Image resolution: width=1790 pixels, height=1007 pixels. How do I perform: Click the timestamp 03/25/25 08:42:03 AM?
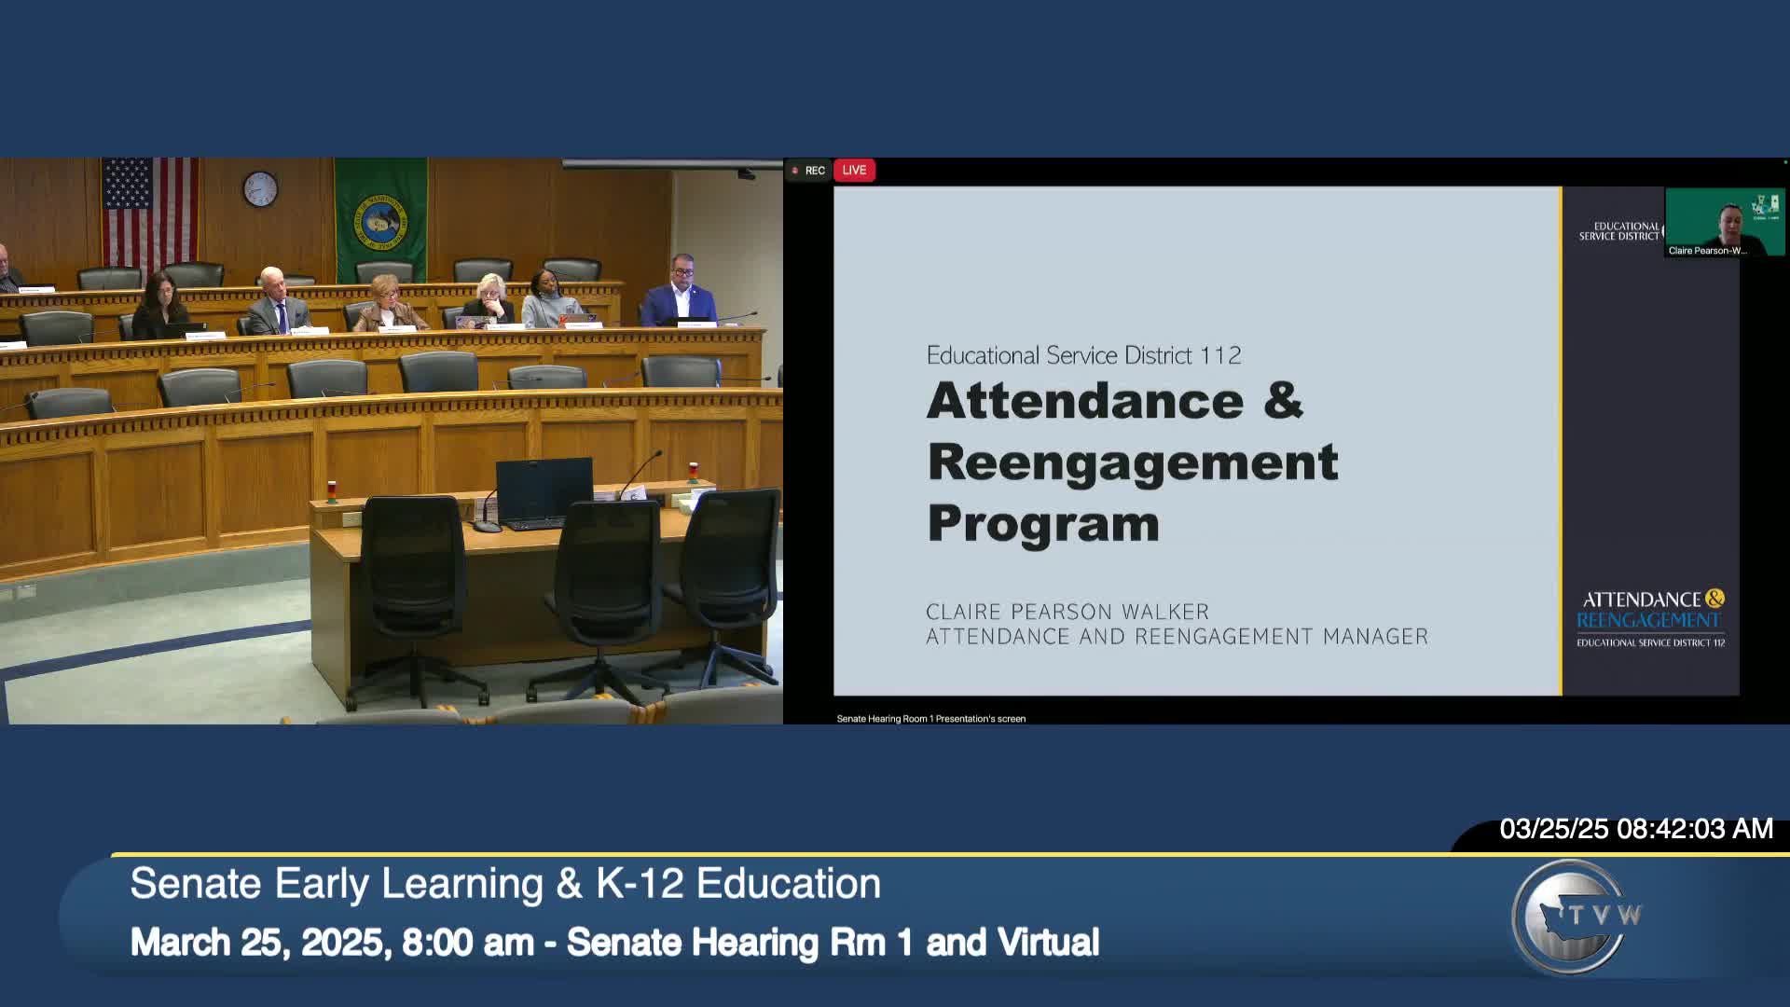1636,829
